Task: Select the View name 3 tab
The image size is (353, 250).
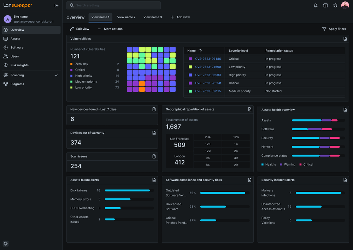Action: click(x=152, y=17)
